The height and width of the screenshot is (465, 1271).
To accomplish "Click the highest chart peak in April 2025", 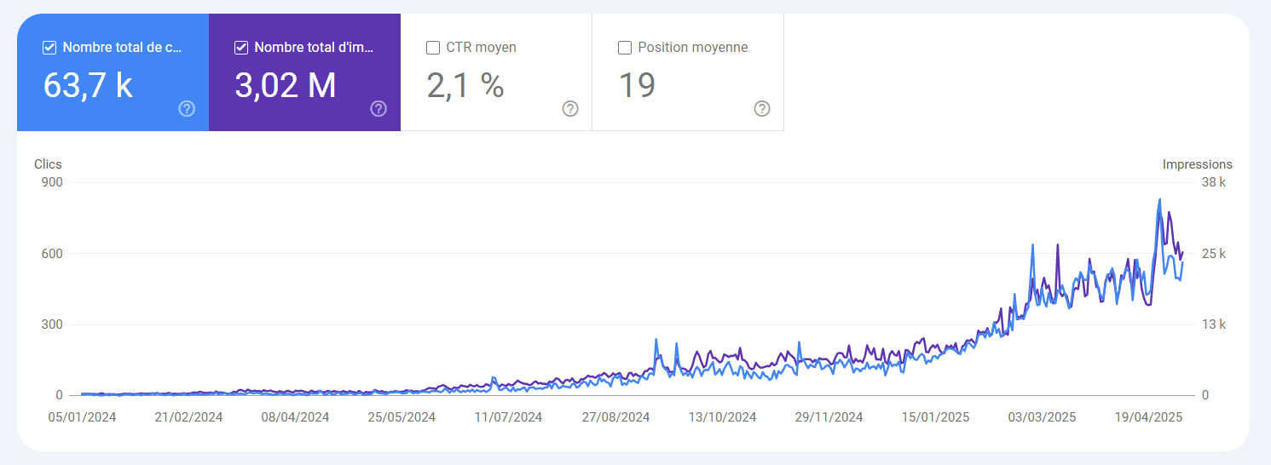I will (x=1159, y=200).
